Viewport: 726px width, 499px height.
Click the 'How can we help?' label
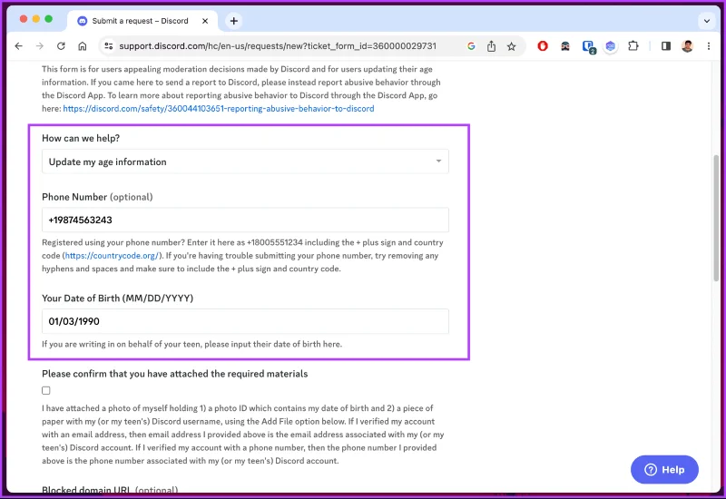pos(81,138)
